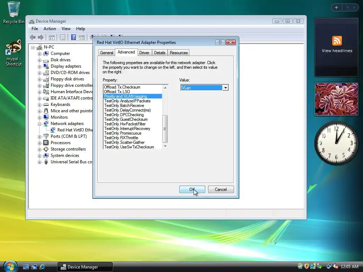
Task: Toggle the console tree pane toolbar icon
Action: pyautogui.click(x=52, y=37)
